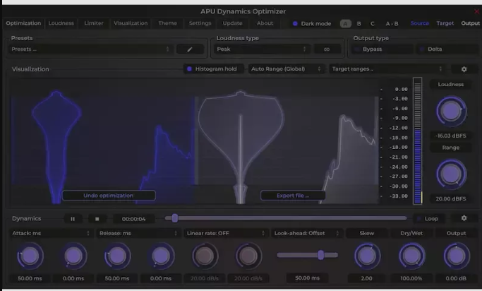Click the first Release knob at 50.00 ms
This screenshot has height=291, width=482.
(x=117, y=256)
